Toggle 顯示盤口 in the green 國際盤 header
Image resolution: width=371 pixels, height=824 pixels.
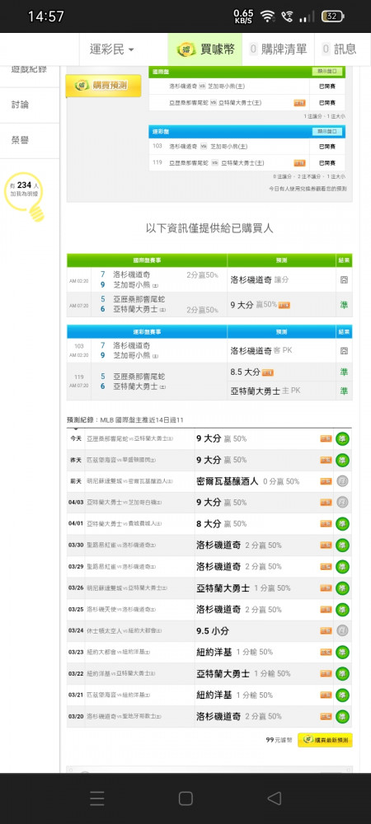[327, 72]
